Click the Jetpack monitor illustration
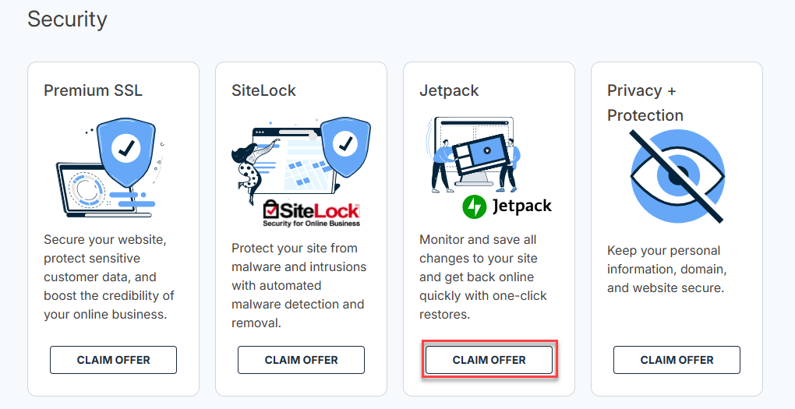The width and height of the screenshot is (795, 409). pyautogui.click(x=475, y=152)
